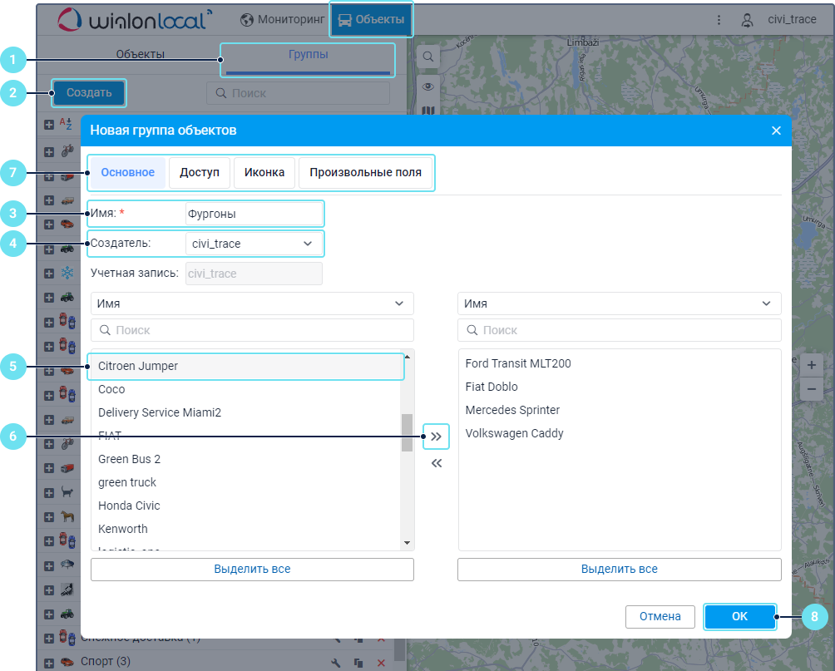Image resolution: width=835 pixels, height=671 pixels.
Task: Click the Отмена button
Action: [x=660, y=616]
